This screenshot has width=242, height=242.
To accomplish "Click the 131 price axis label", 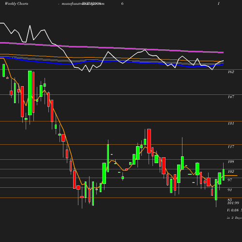I will [x=231, y=123].
